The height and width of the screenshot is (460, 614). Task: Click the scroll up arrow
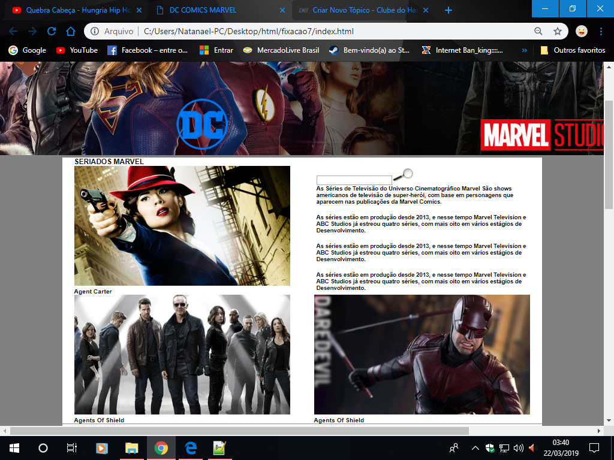pos(609,67)
